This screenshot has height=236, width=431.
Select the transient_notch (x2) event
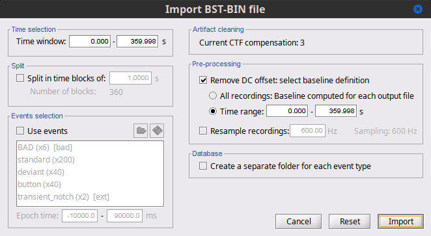tap(64, 197)
